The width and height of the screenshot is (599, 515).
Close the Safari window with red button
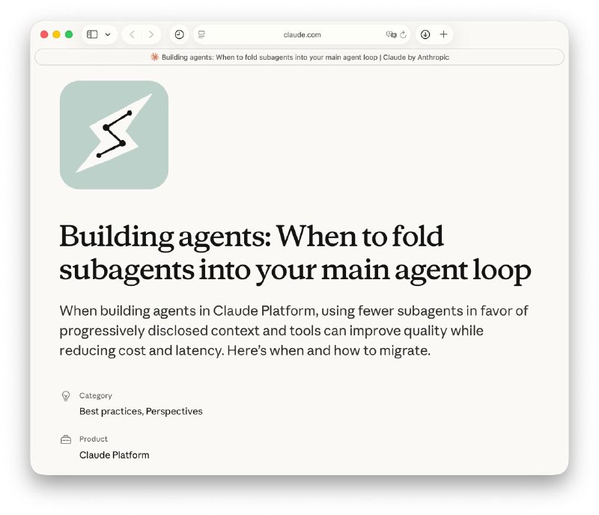point(44,34)
